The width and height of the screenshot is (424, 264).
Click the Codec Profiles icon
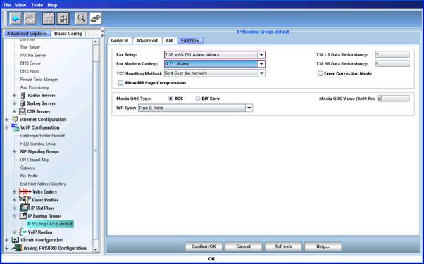pos(25,200)
